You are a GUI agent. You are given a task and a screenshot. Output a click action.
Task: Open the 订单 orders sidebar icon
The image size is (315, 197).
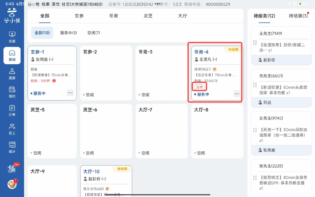coord(12,111)
